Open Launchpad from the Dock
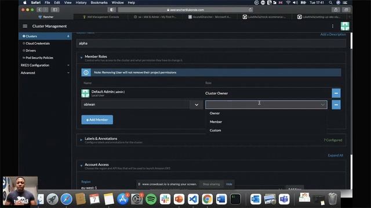Image resolution: width=371 pixels, height=208 pixels. (x=53, y=199)
